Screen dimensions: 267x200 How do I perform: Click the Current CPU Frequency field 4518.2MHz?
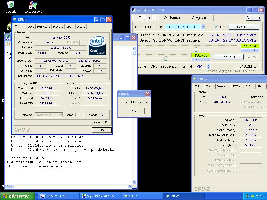click(x=246, y=66)
